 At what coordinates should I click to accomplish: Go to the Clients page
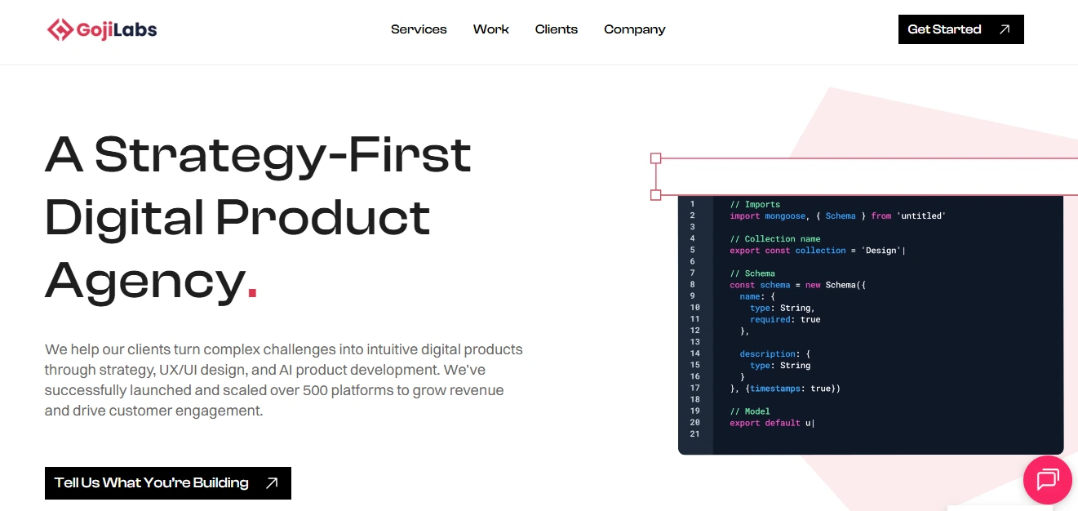pos(557,29)
